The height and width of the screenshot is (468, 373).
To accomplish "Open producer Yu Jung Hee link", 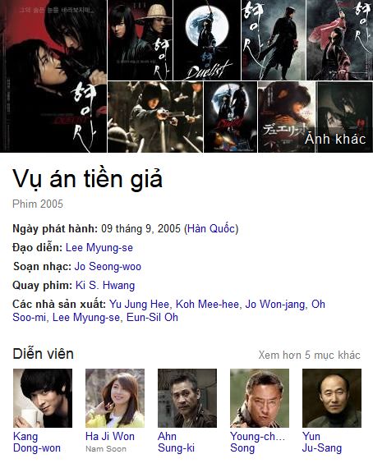I will coord(139,304).
